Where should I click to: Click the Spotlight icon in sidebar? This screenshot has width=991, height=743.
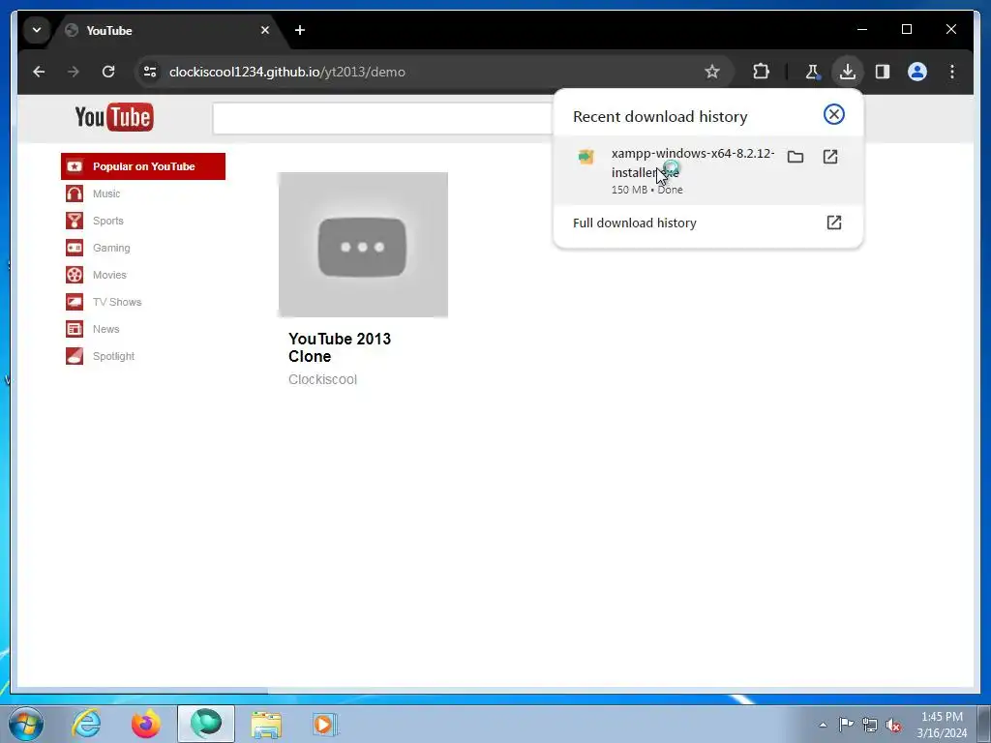pos(75,356)
